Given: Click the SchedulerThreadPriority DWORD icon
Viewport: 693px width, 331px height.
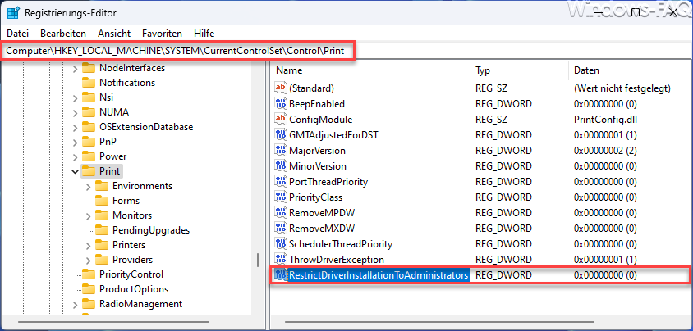Looking at the screenshot, I should pyautogui.click(x=281, y=243).
